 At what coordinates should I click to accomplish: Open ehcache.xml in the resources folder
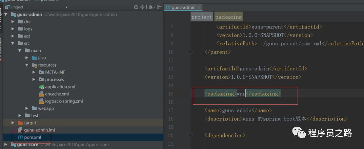[57, 94]
